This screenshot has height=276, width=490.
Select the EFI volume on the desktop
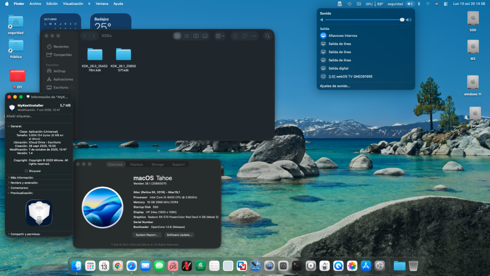pyautogui.click(x=18, y=78)
